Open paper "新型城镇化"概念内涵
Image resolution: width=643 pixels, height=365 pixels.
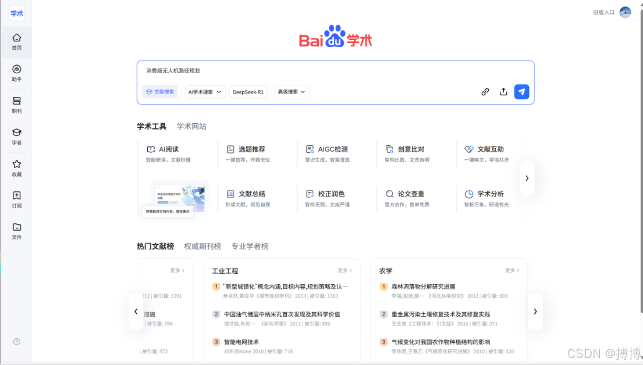coord(285,287)
